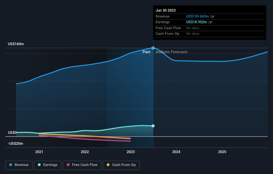Click the 2025 x-axis label
The image size is (273, 174).
point(222,152)
